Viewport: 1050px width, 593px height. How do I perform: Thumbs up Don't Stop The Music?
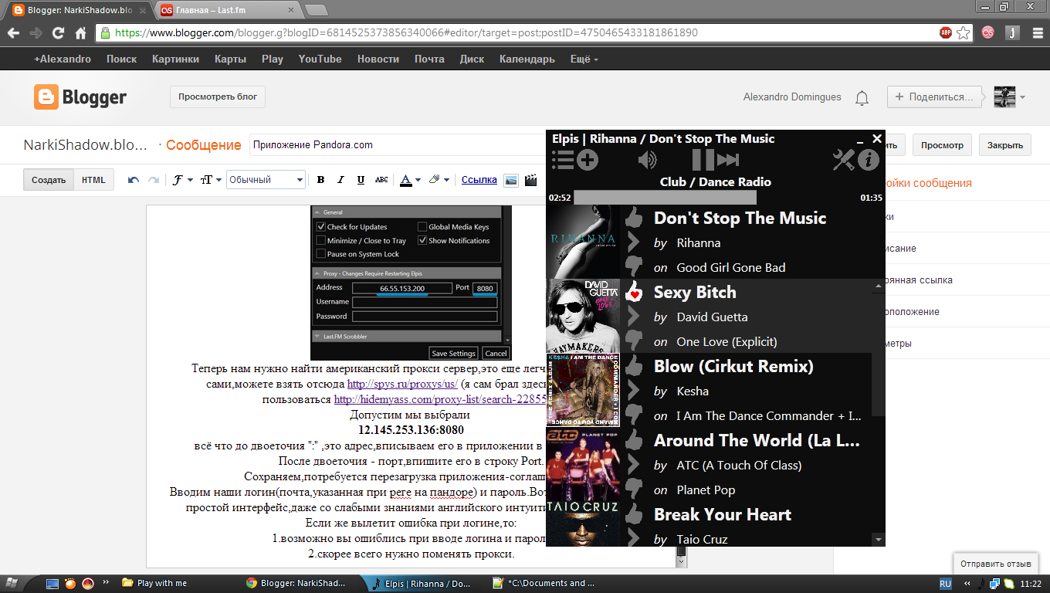coord(634,217)
